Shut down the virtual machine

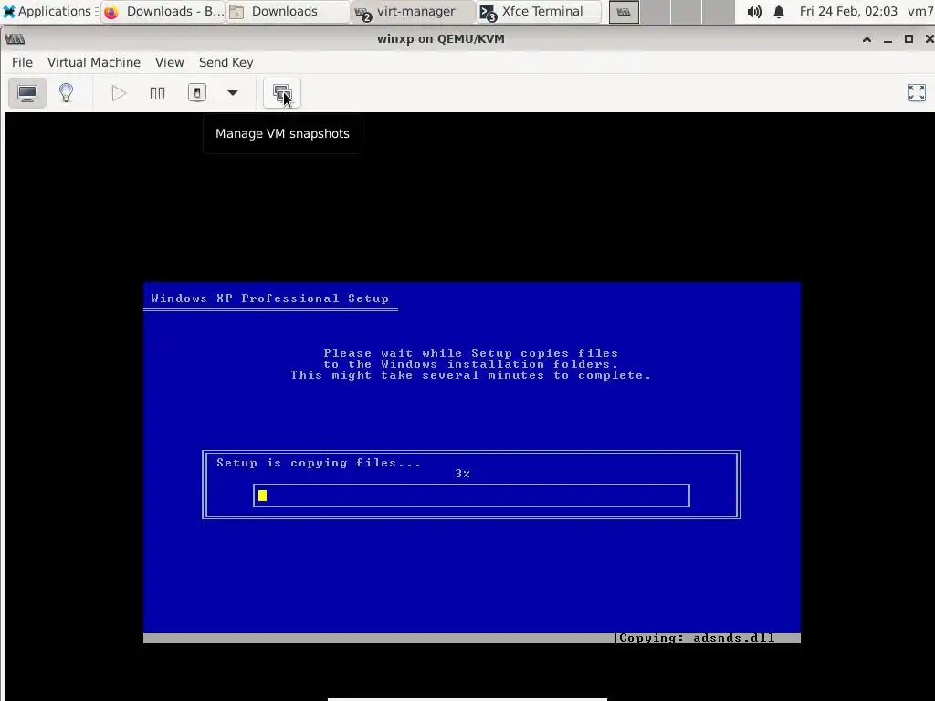point(197,93)
